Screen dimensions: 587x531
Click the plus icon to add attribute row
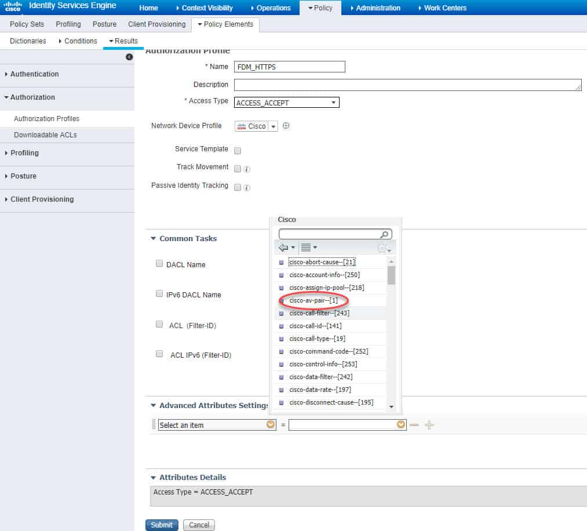tap(429, 425)
